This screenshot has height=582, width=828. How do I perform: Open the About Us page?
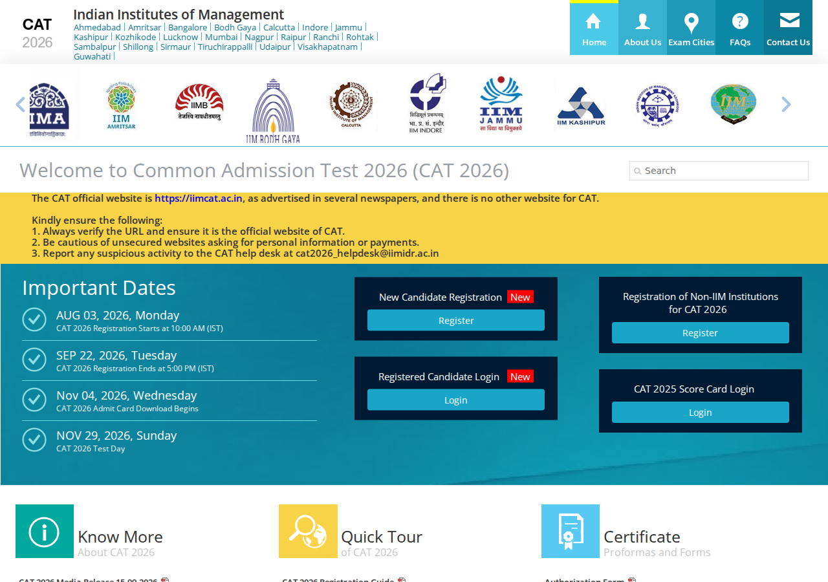pyautogui.click(x=642, y=28)
